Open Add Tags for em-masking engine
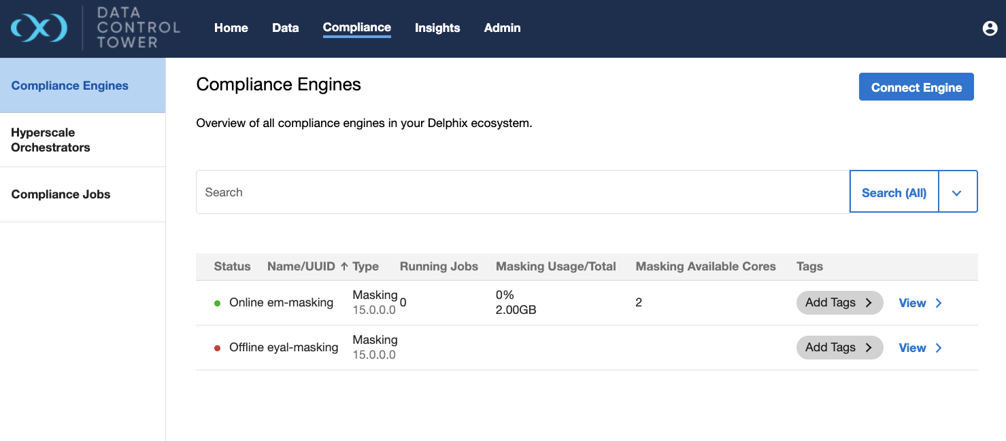The width and height of the screenshot is (1006, 441). pyautogui.click(x=839, y=303)
